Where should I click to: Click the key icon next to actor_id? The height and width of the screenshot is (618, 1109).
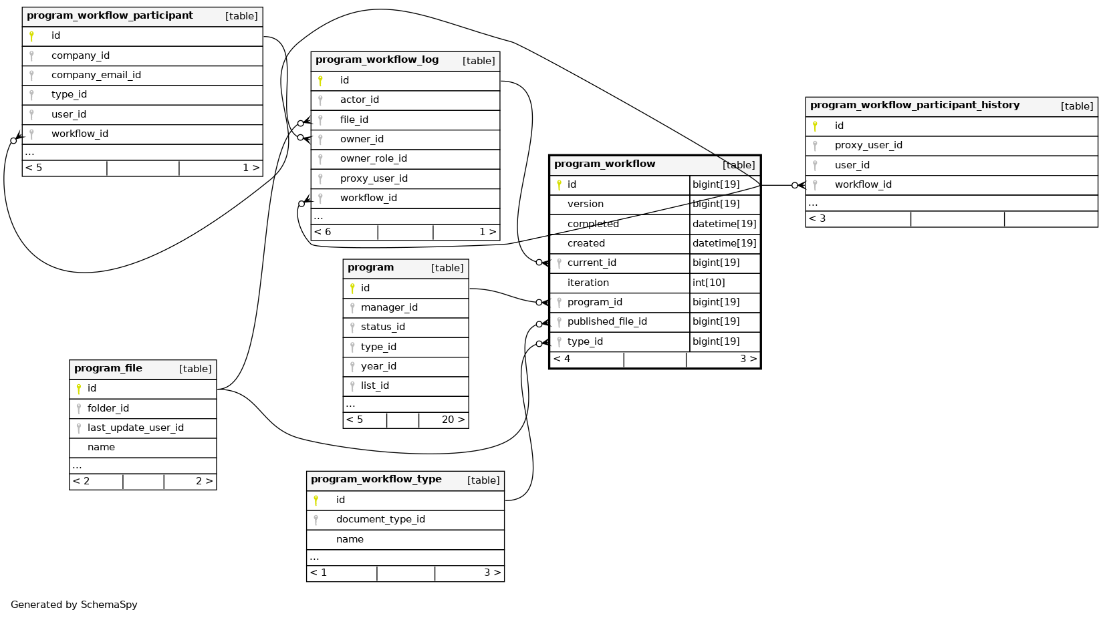[320, 100]
